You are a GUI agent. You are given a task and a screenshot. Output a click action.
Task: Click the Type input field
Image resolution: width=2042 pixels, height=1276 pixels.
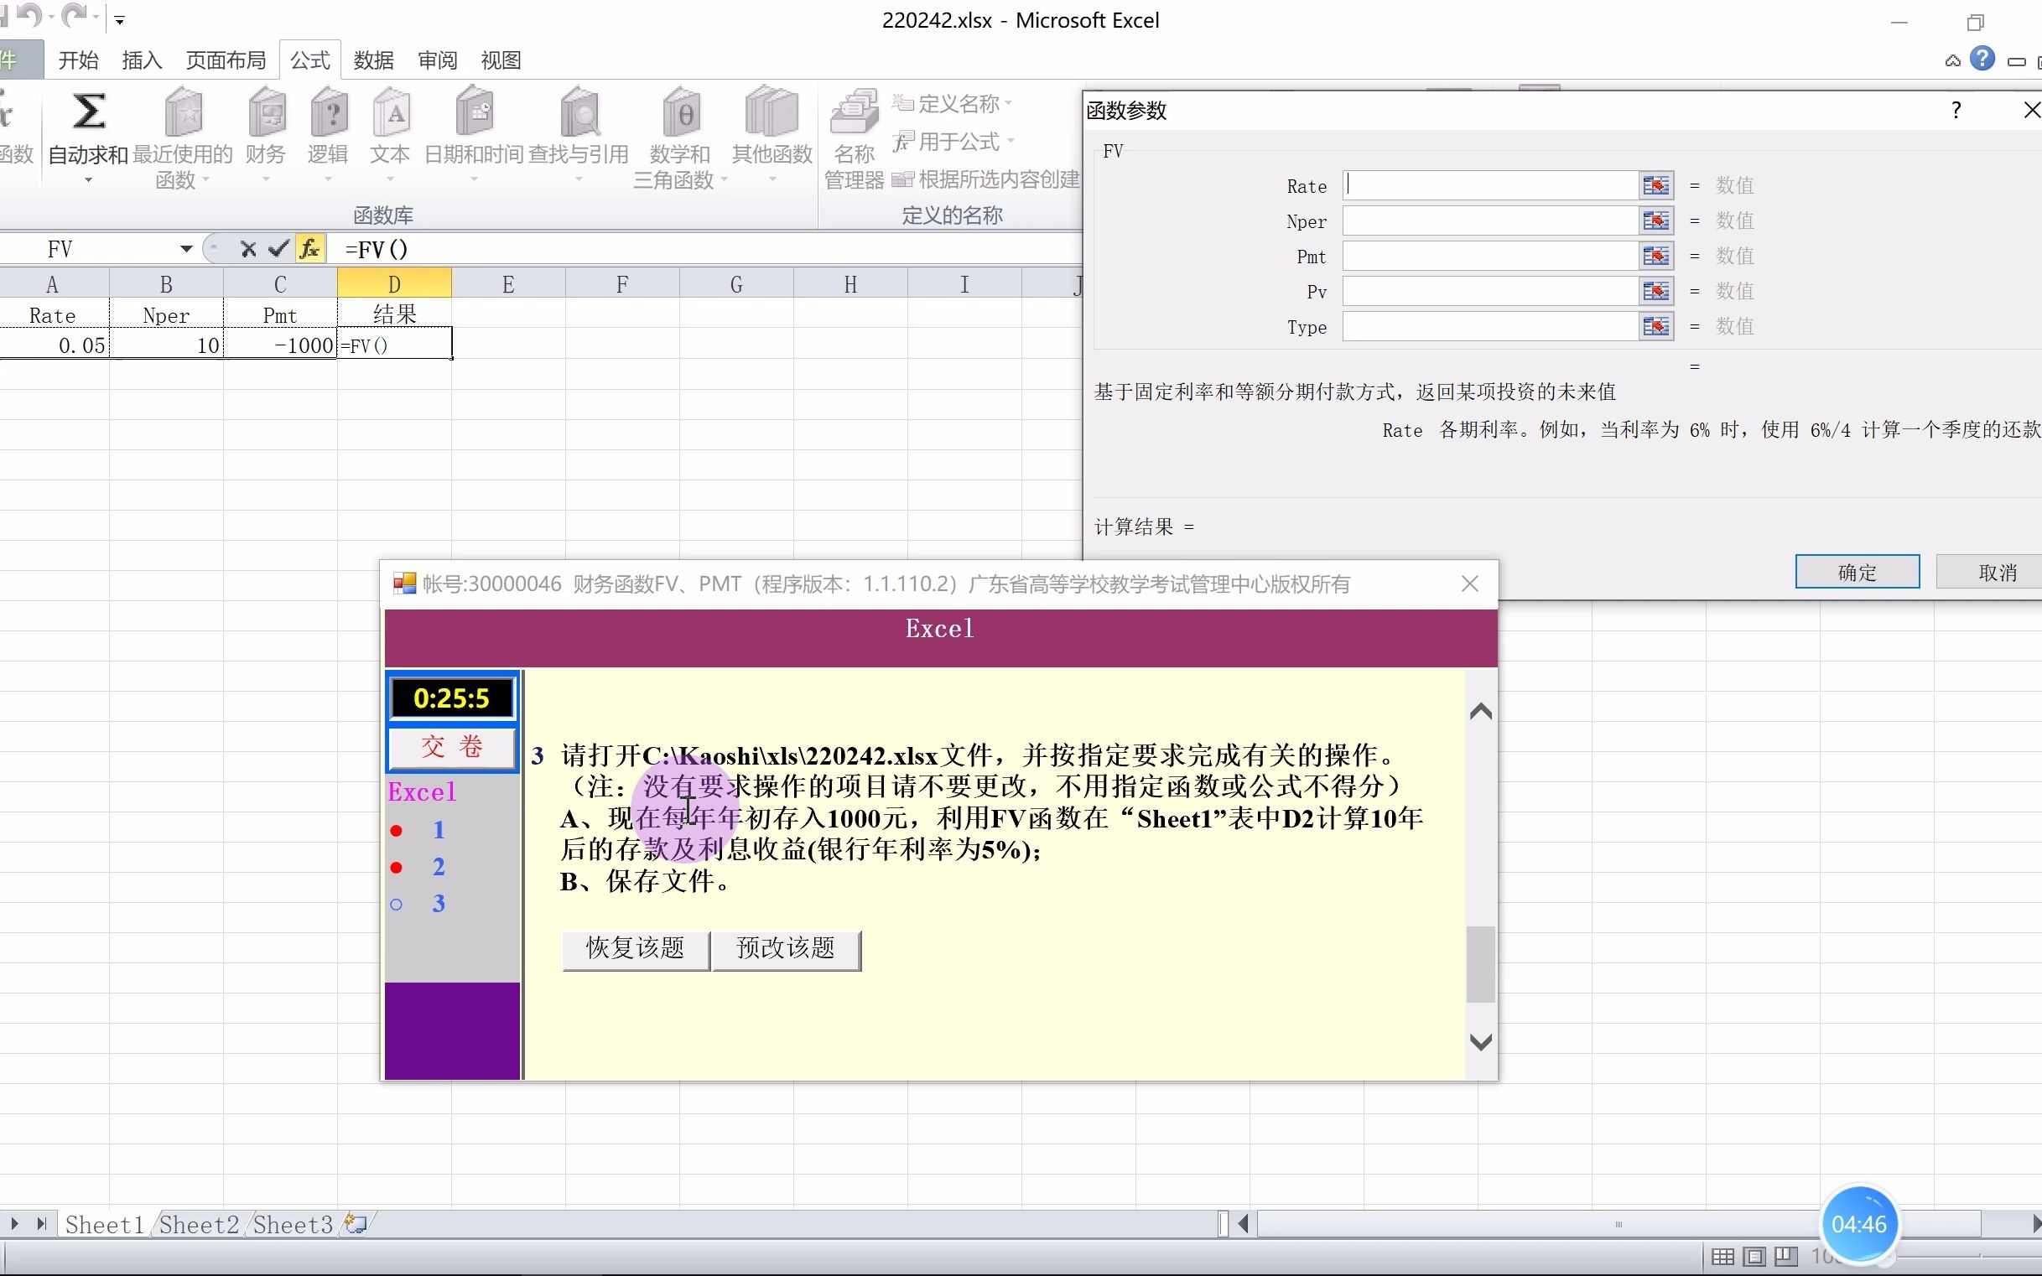(1490, 327)
